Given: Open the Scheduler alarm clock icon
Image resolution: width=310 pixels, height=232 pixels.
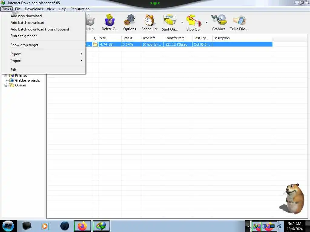Looking at the screenshot, I should click(149, 20).
